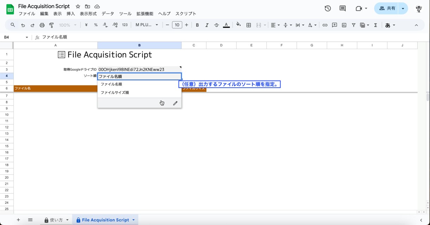The width and height of the screenshot is (430, 225).
Task: Open the number format 123 menu
Action: coord(125,25)
